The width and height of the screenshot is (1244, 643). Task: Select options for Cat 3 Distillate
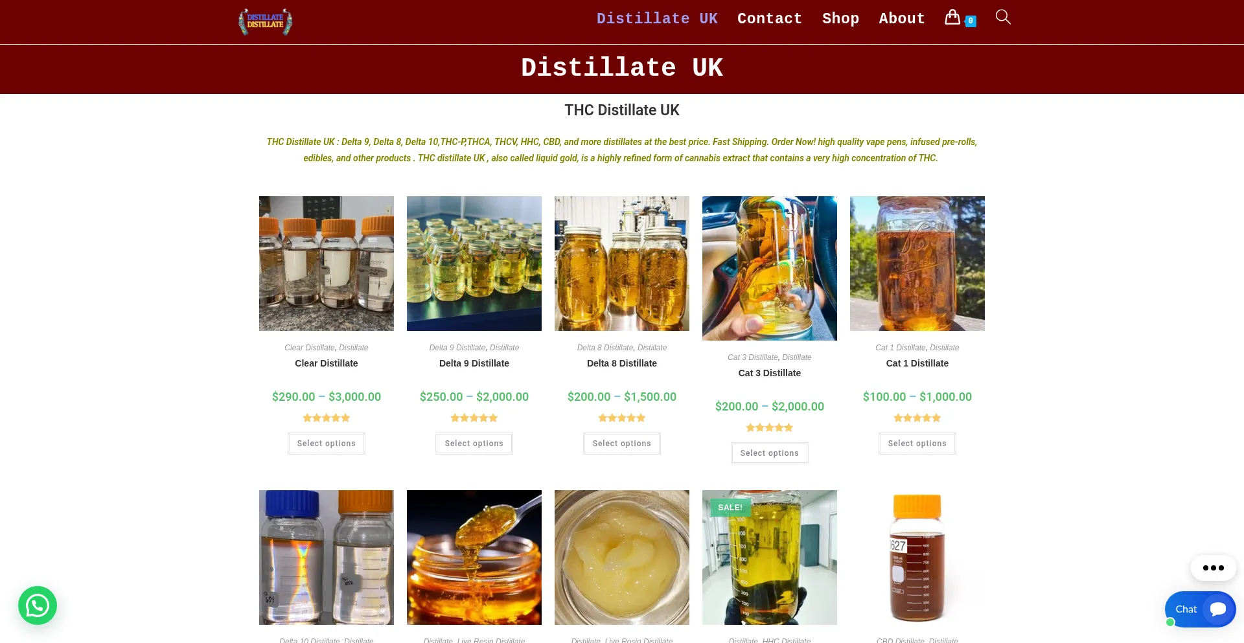click(x=770, y=453)
